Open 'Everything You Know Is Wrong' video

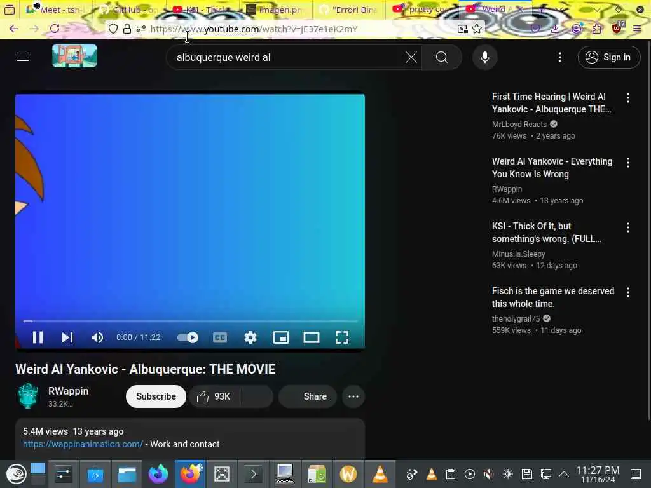coord(552,168)
